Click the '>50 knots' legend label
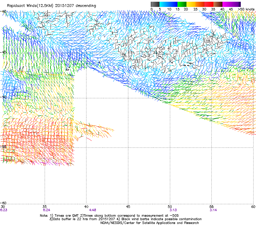Viewport: 256px width, 225px height. point(246,9)
